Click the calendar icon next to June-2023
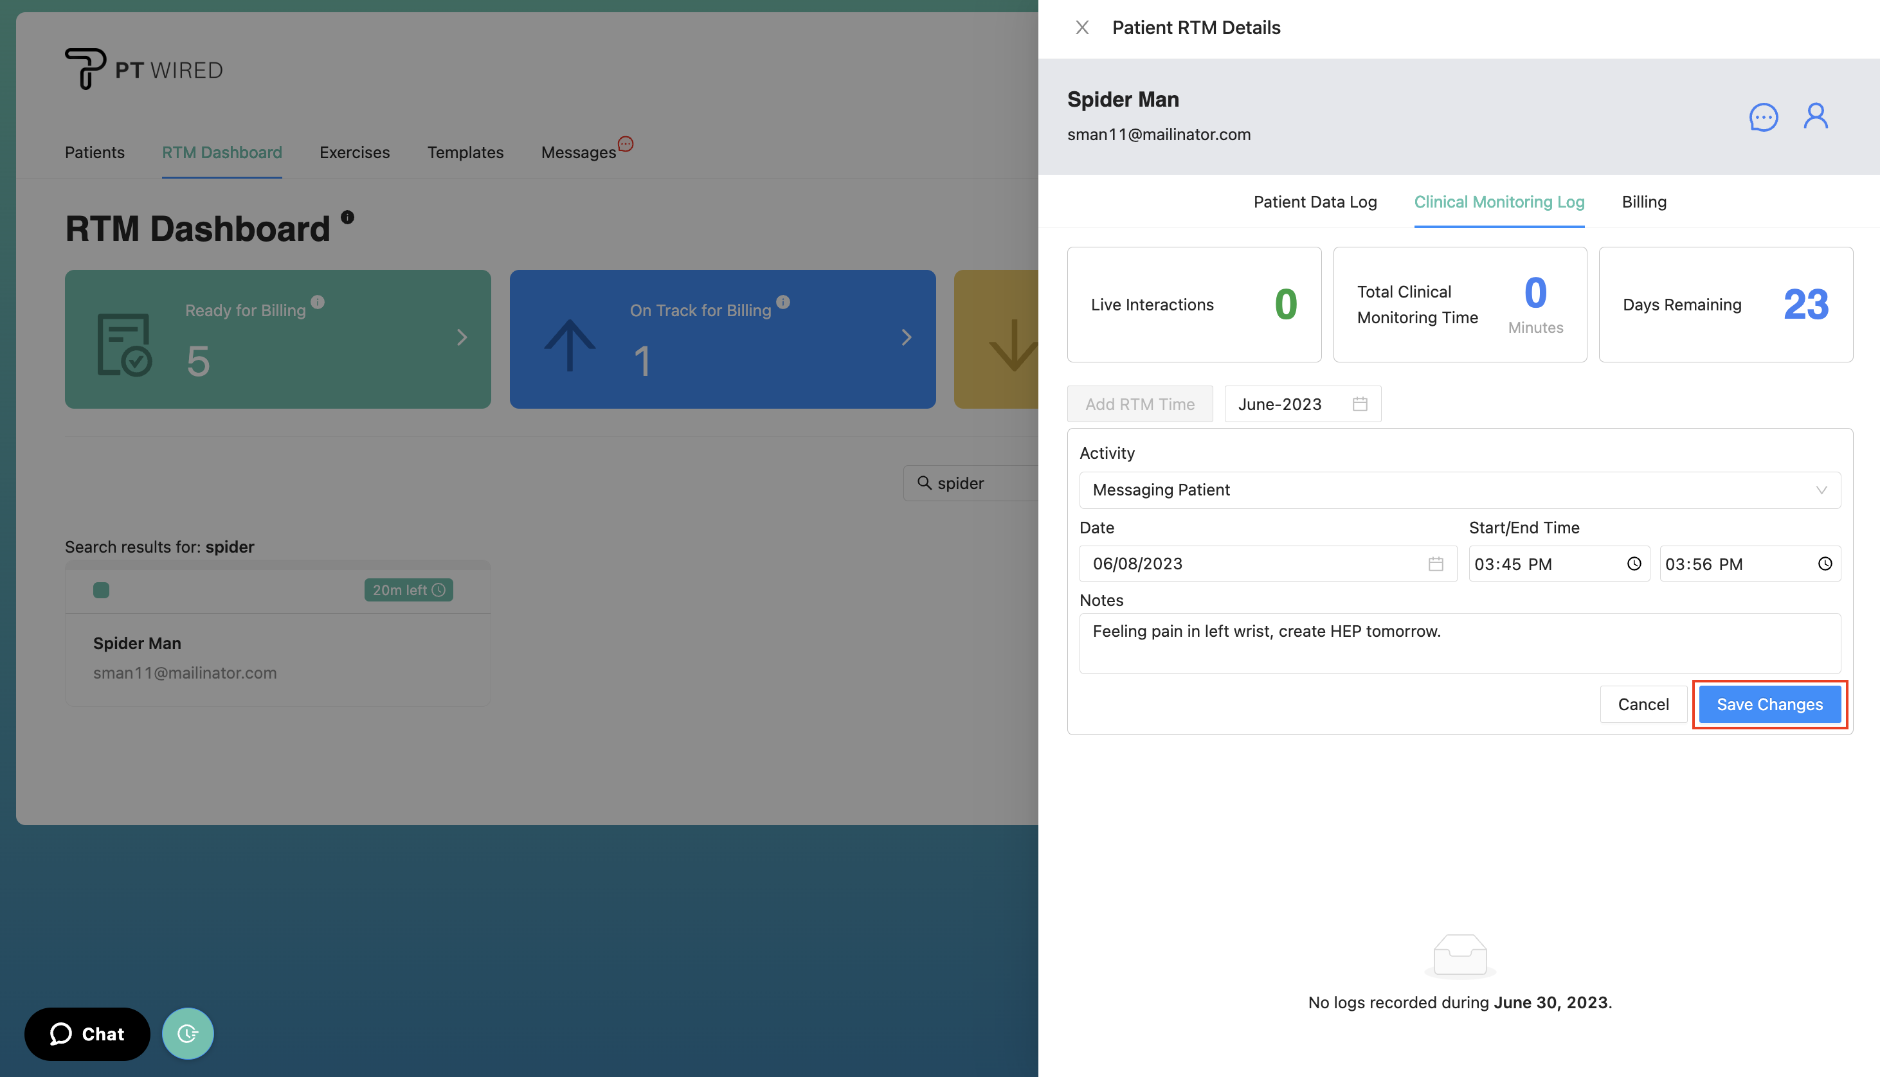This screenshot has width=1880, height=1077. click(x=1360, y=404)
